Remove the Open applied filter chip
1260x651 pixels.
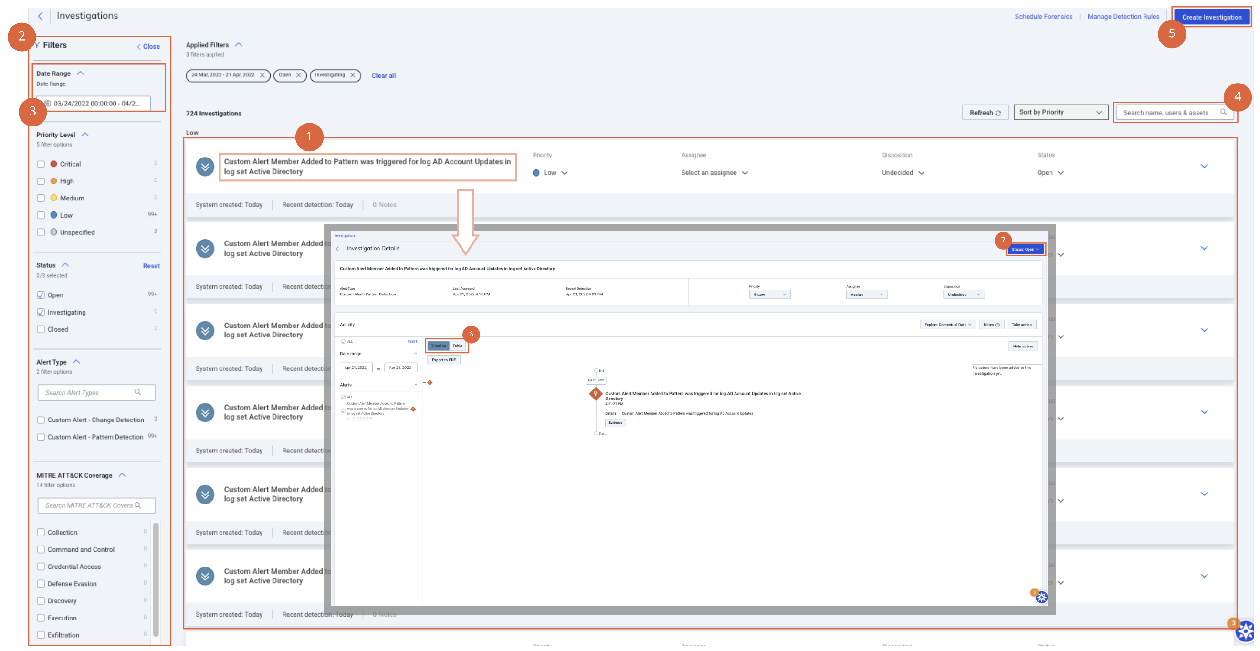[298, 75]
